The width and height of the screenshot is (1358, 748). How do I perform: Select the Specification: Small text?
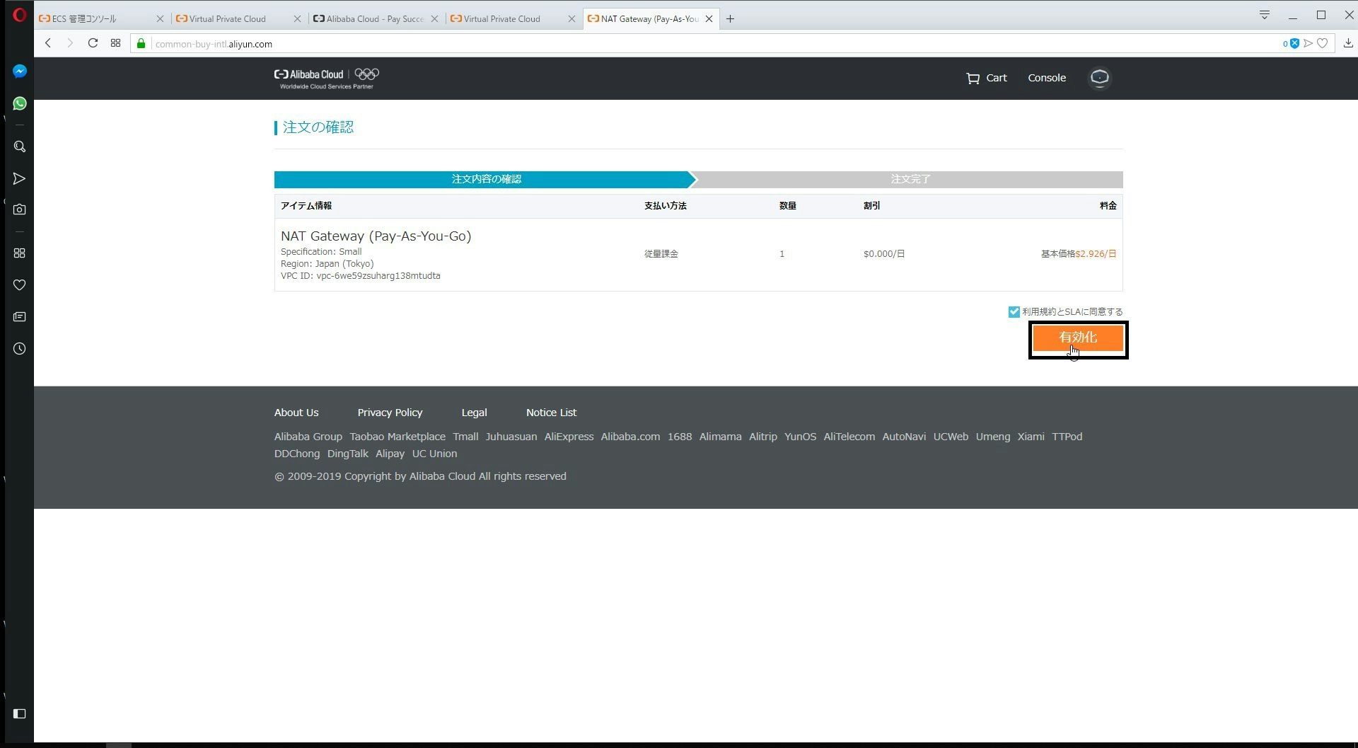(321, 252)
